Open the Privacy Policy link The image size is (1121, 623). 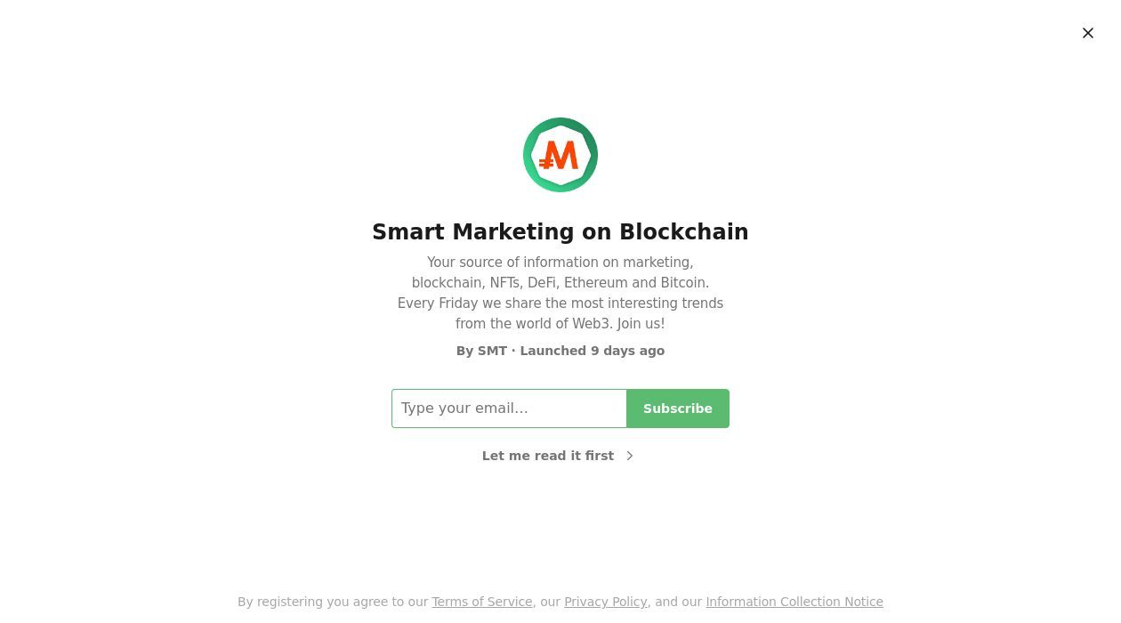[x=605, y=602]
